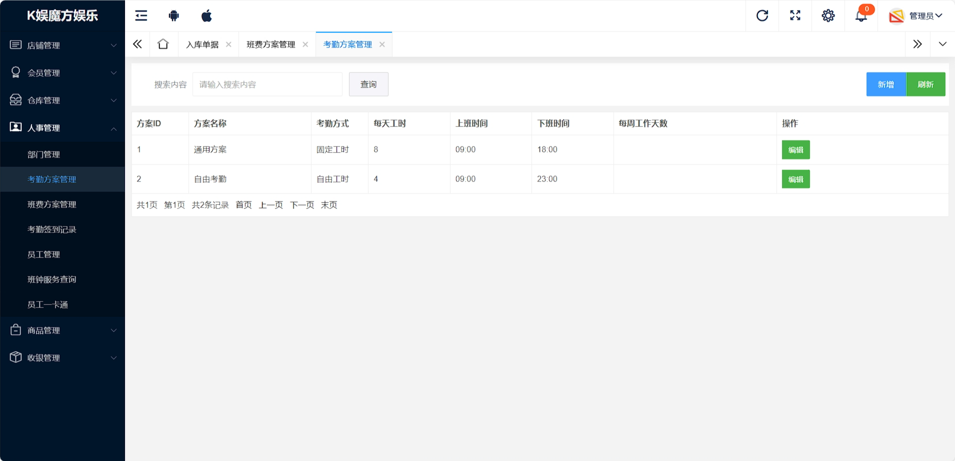Click the sidebar collapse menu icon
Screen dimensions: 955x461
[x=141, y=15]
